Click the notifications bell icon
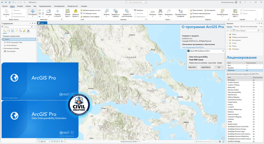 [240, 2]
